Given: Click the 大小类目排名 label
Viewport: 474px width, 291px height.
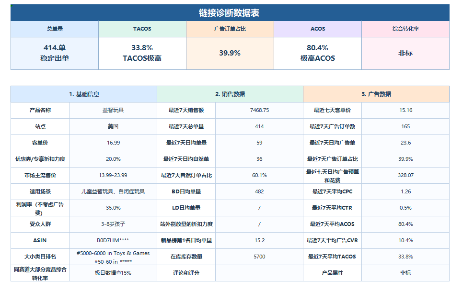Looking at the screenshot, I should (x=40, y=257).
